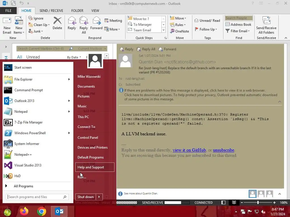This screenshot has width=290, height=217.
Task: Switch to the VIEW tab
Action: pyautogui.click(x=95, y=11)
